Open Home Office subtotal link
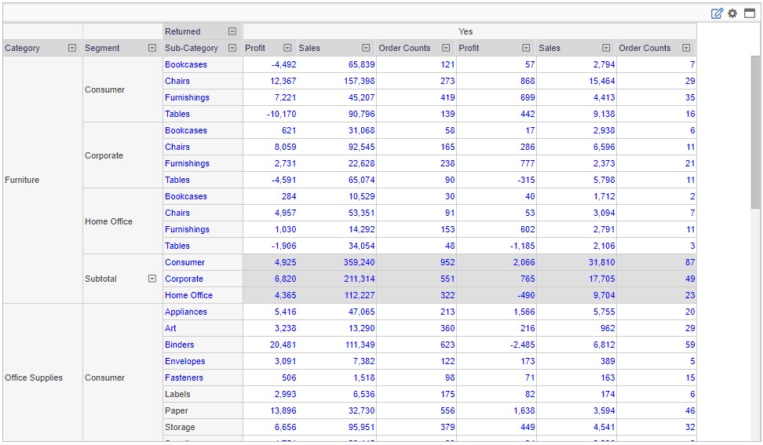The width and height of the screenshot is (763, 445). coord(189,295)
